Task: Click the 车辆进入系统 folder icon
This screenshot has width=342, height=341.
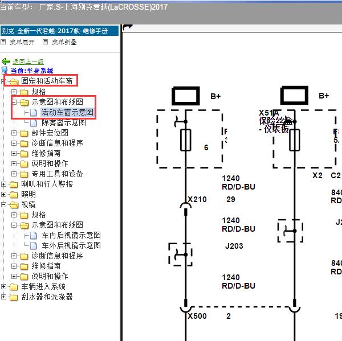Action: pyautogui.click(x=14, y=287)
